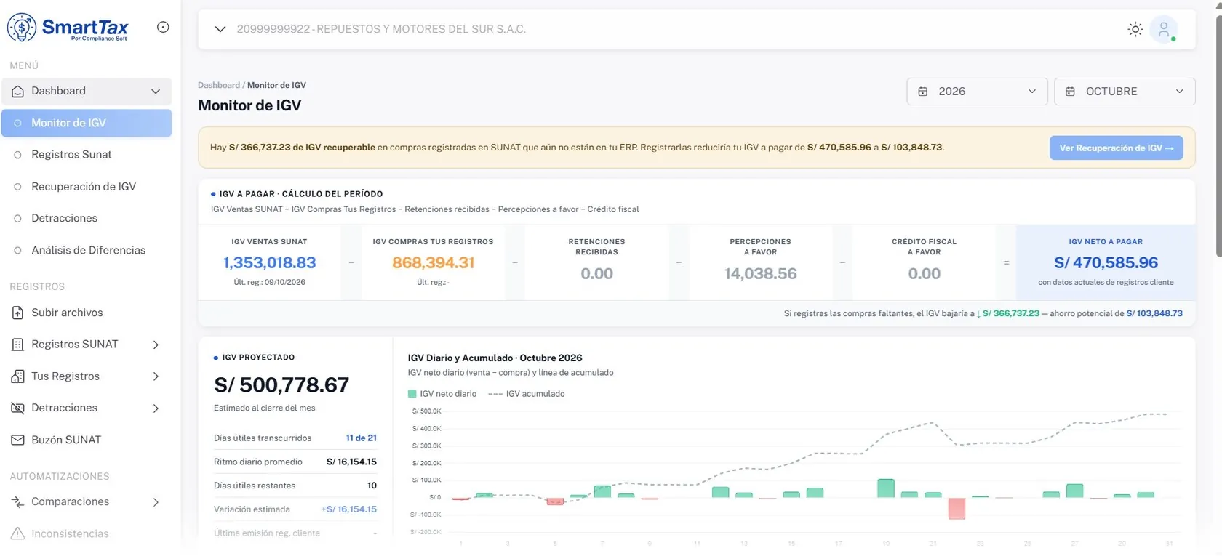Click the Dashboard breadcrumb link
The image size is (1222, 556).
(219, 85)
